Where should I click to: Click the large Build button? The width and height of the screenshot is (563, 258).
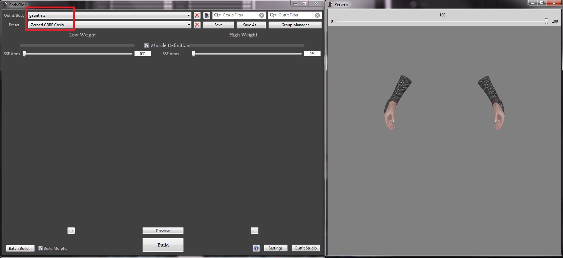click(x=163, y=245)
